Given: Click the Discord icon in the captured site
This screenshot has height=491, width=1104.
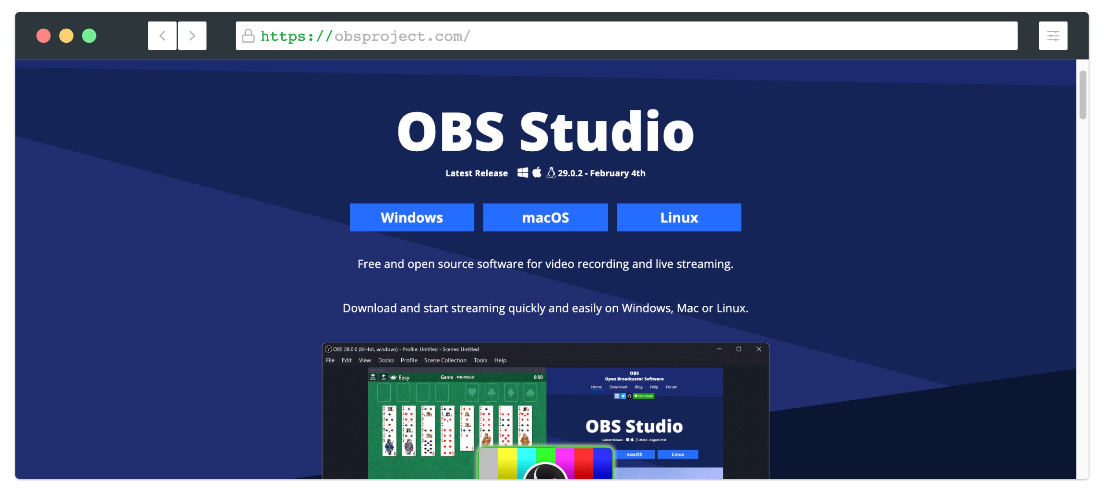Looking at the screenshot, I should coord(617,396).
